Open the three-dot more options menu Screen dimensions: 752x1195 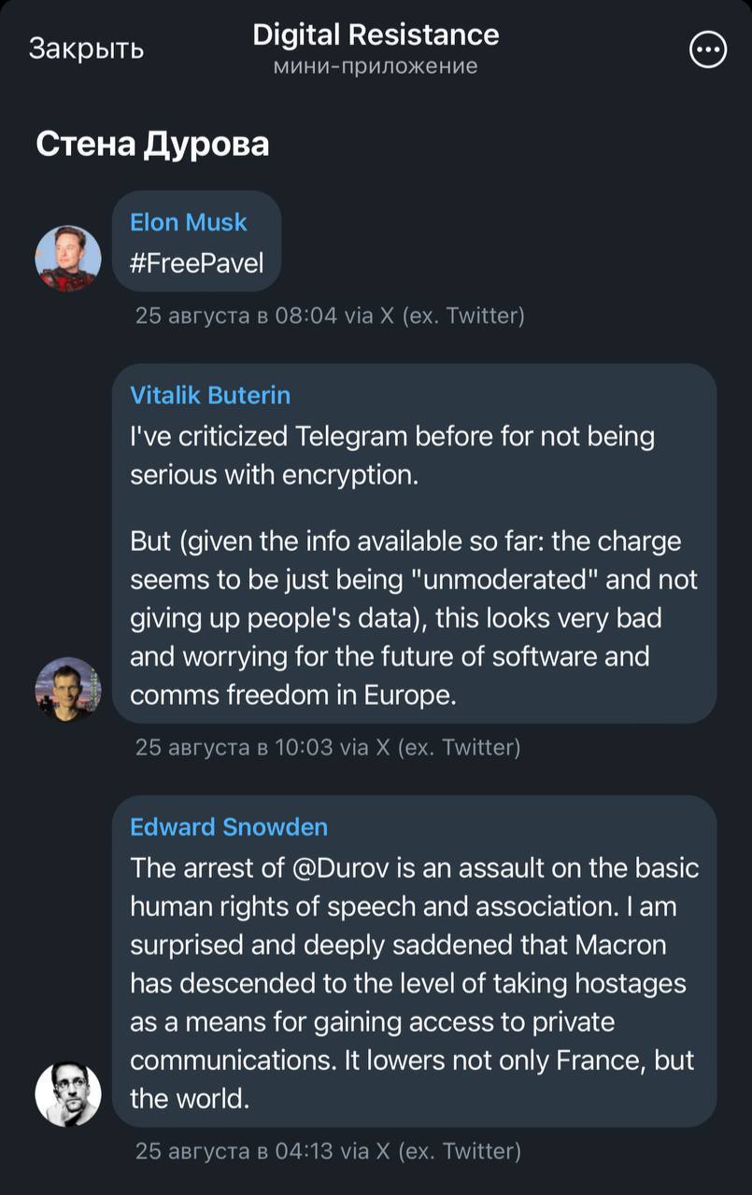click(707, 49)
